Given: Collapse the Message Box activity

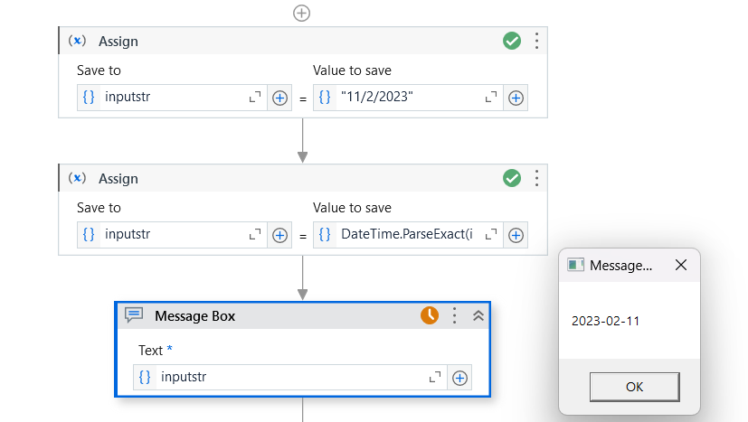Looking at the screenshot, I should [478, 315].
